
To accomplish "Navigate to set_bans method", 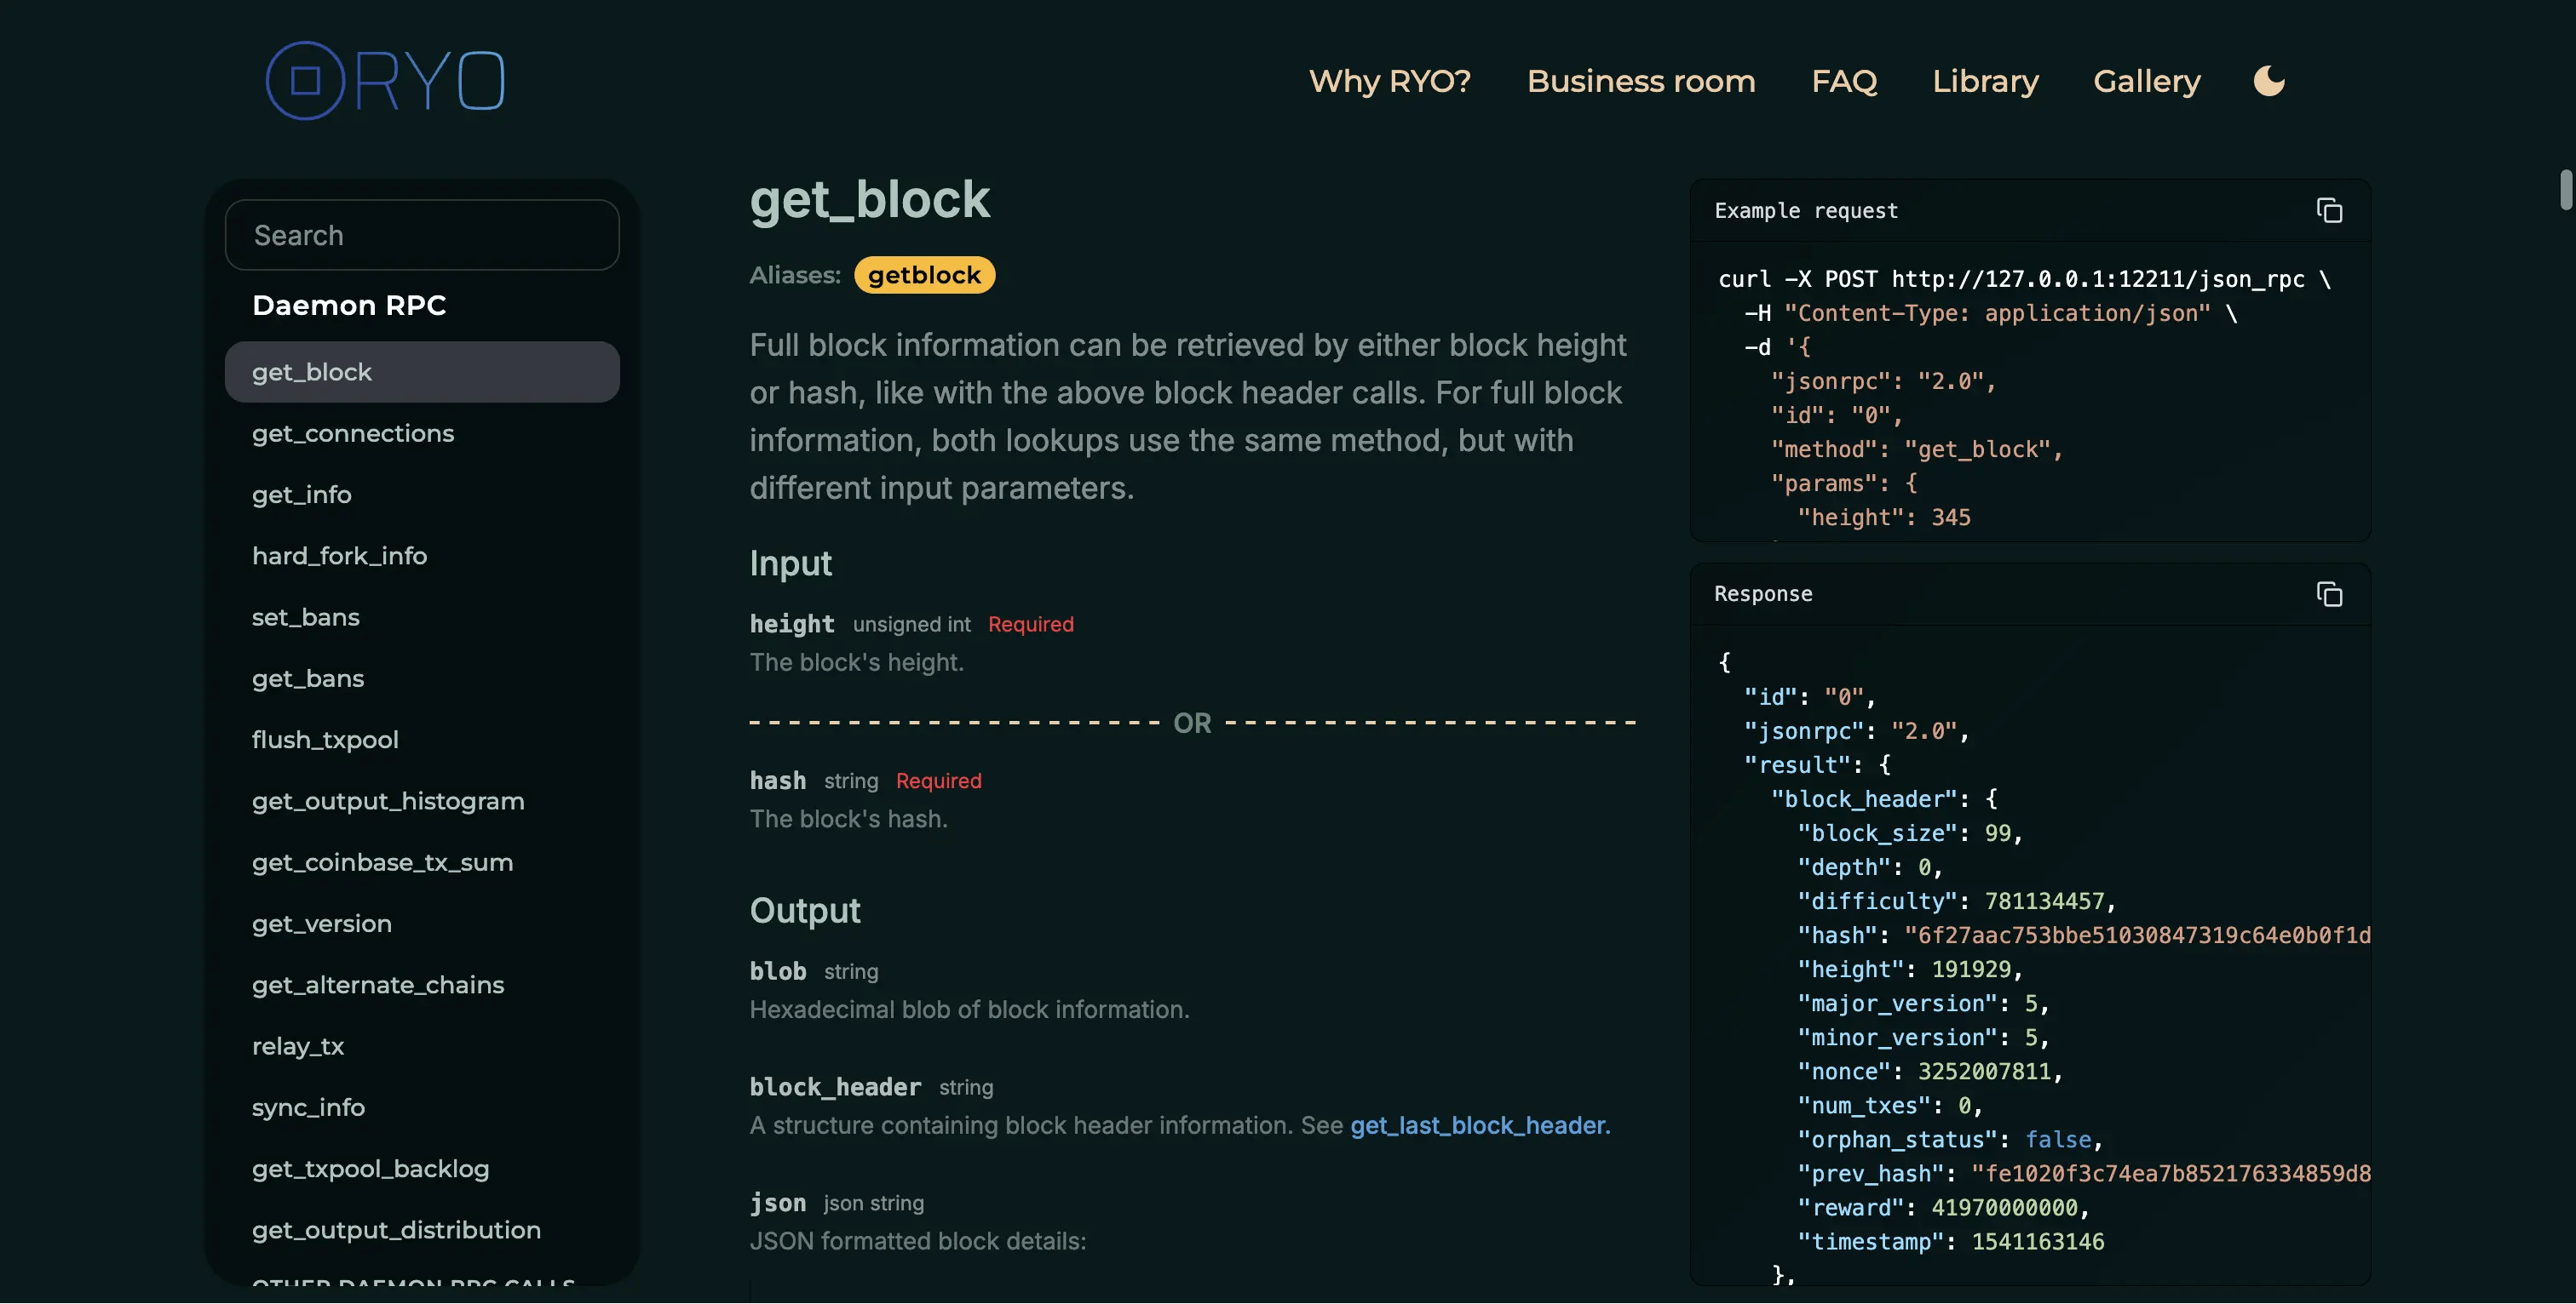I will click(x=306, y=616).
